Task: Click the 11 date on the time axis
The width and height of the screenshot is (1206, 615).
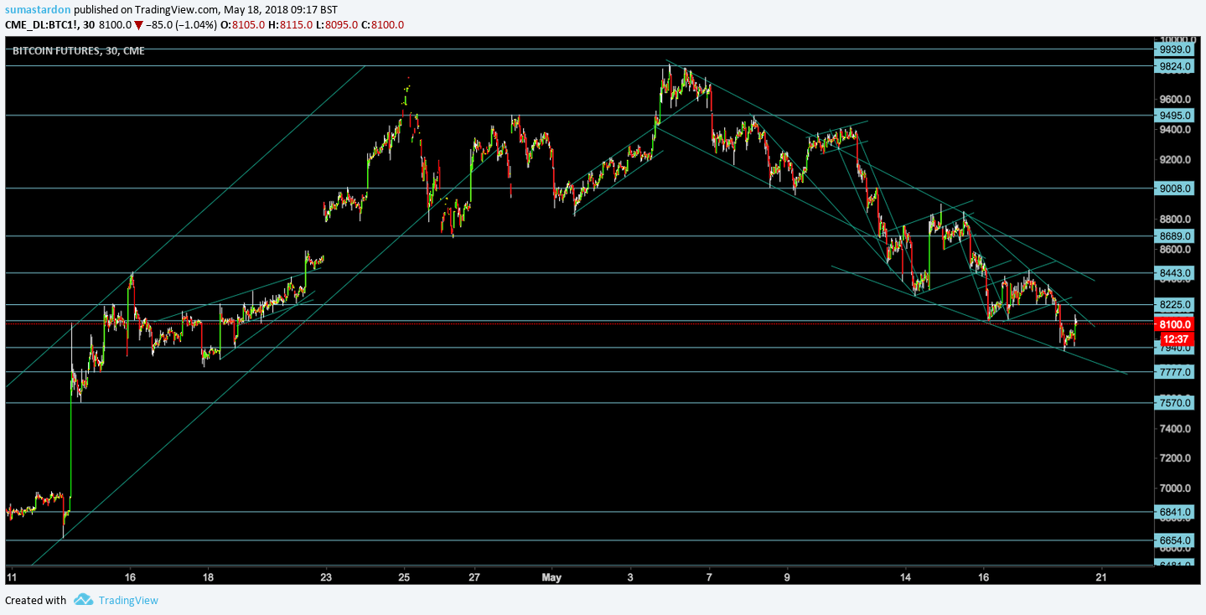Action: [x=11, y=577]
